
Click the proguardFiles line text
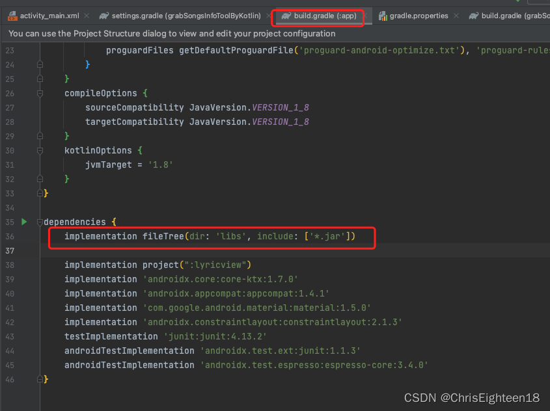click(327, 51)
